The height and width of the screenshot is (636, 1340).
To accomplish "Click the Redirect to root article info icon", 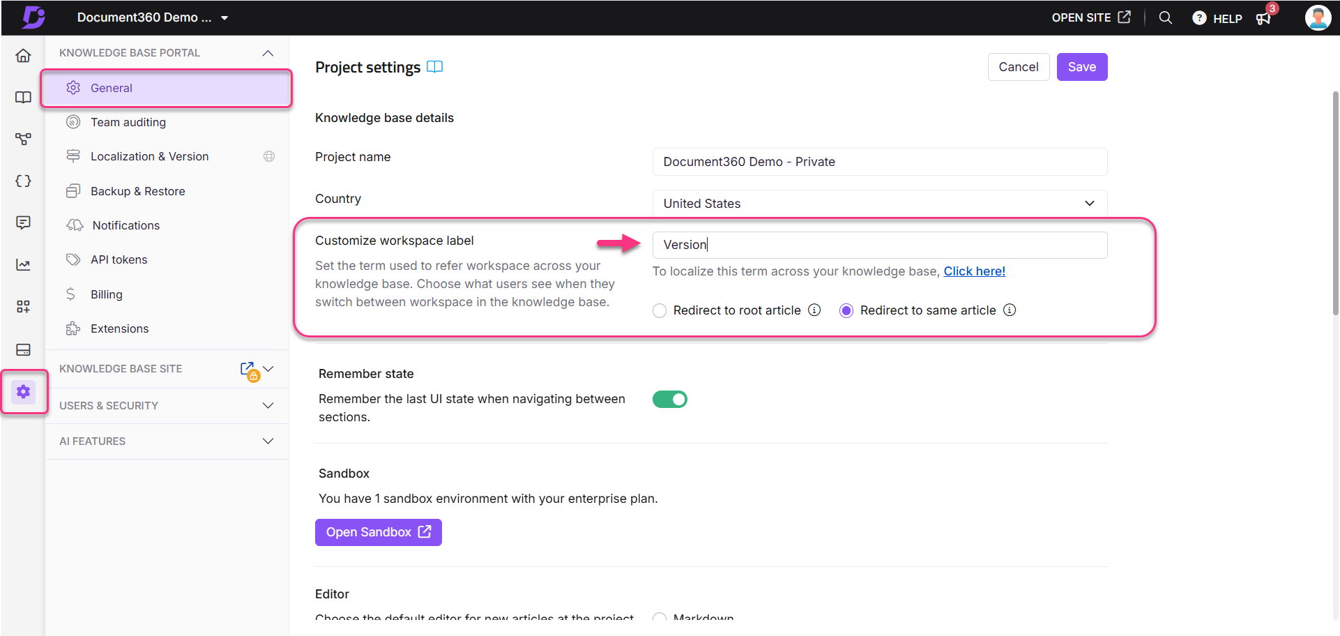I will tap(814, 310).
